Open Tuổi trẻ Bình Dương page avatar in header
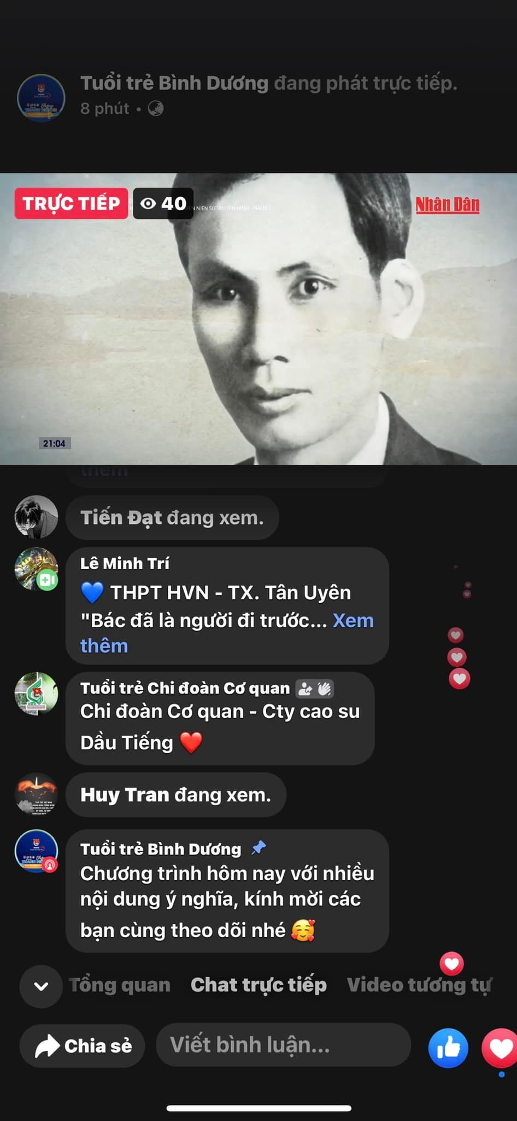 coord(42,98)
